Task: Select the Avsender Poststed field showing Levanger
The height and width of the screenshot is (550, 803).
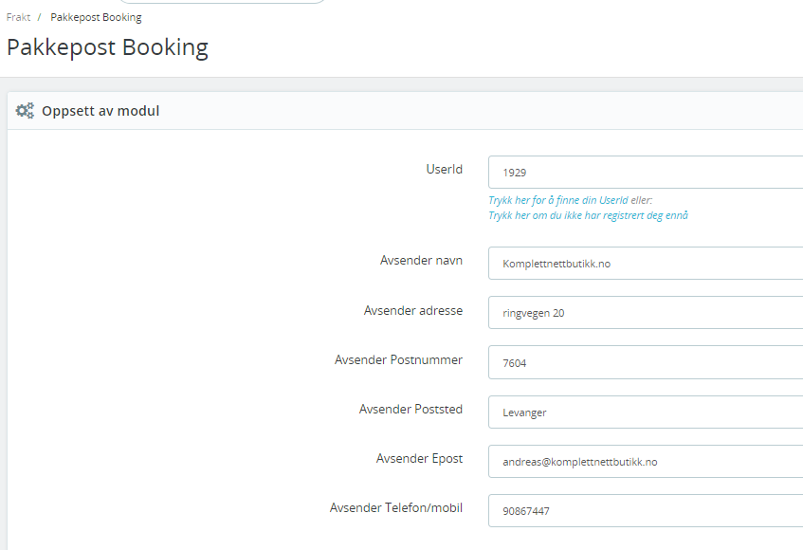Action: click(646, 412)
